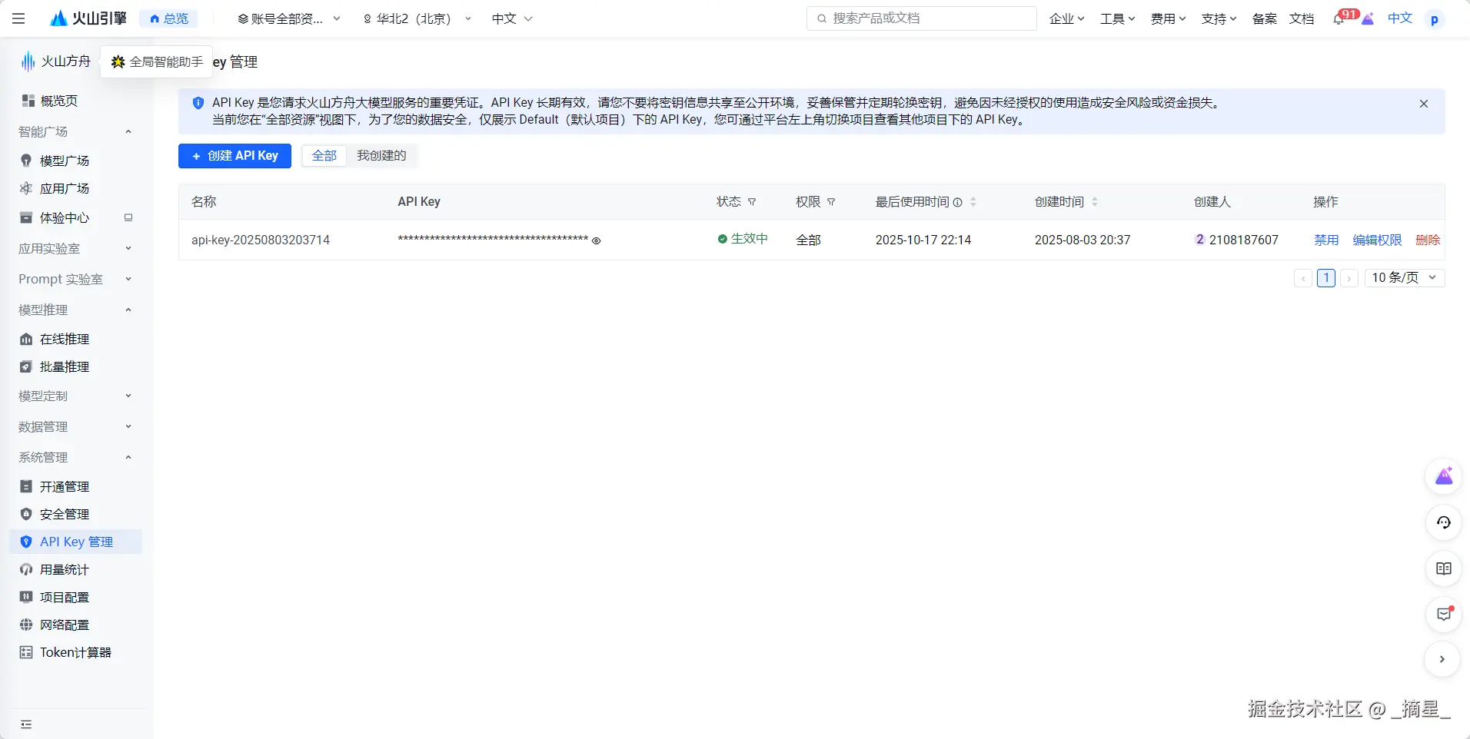Click 删除 for the API key
Viewport: 1470px width, 739px height.
coord(1428,240)
